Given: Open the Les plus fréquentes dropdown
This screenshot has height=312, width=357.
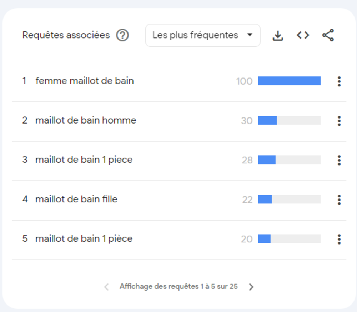Looking at the screenshot, I should point(202,35).
